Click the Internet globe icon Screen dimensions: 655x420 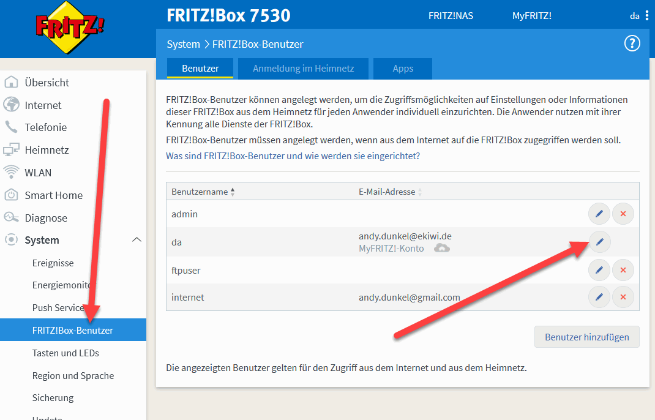11,105
